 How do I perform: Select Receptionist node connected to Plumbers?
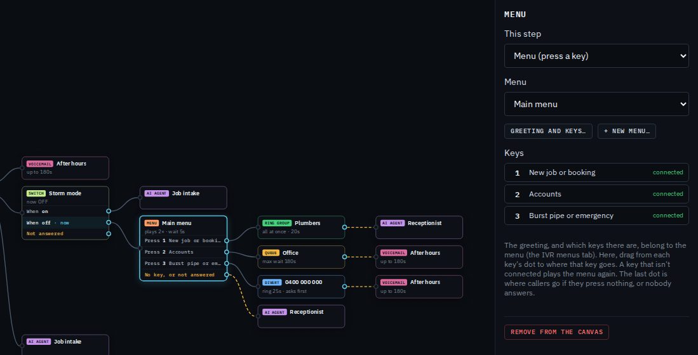click(x=419, y=227)
